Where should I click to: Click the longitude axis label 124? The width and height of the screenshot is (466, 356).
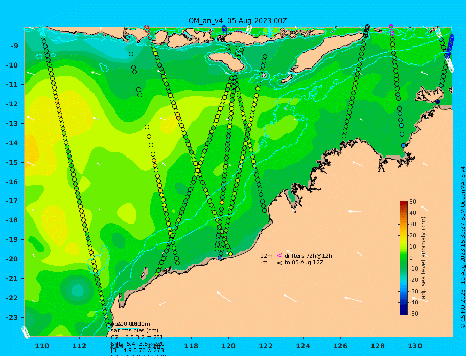click(303, 346)
